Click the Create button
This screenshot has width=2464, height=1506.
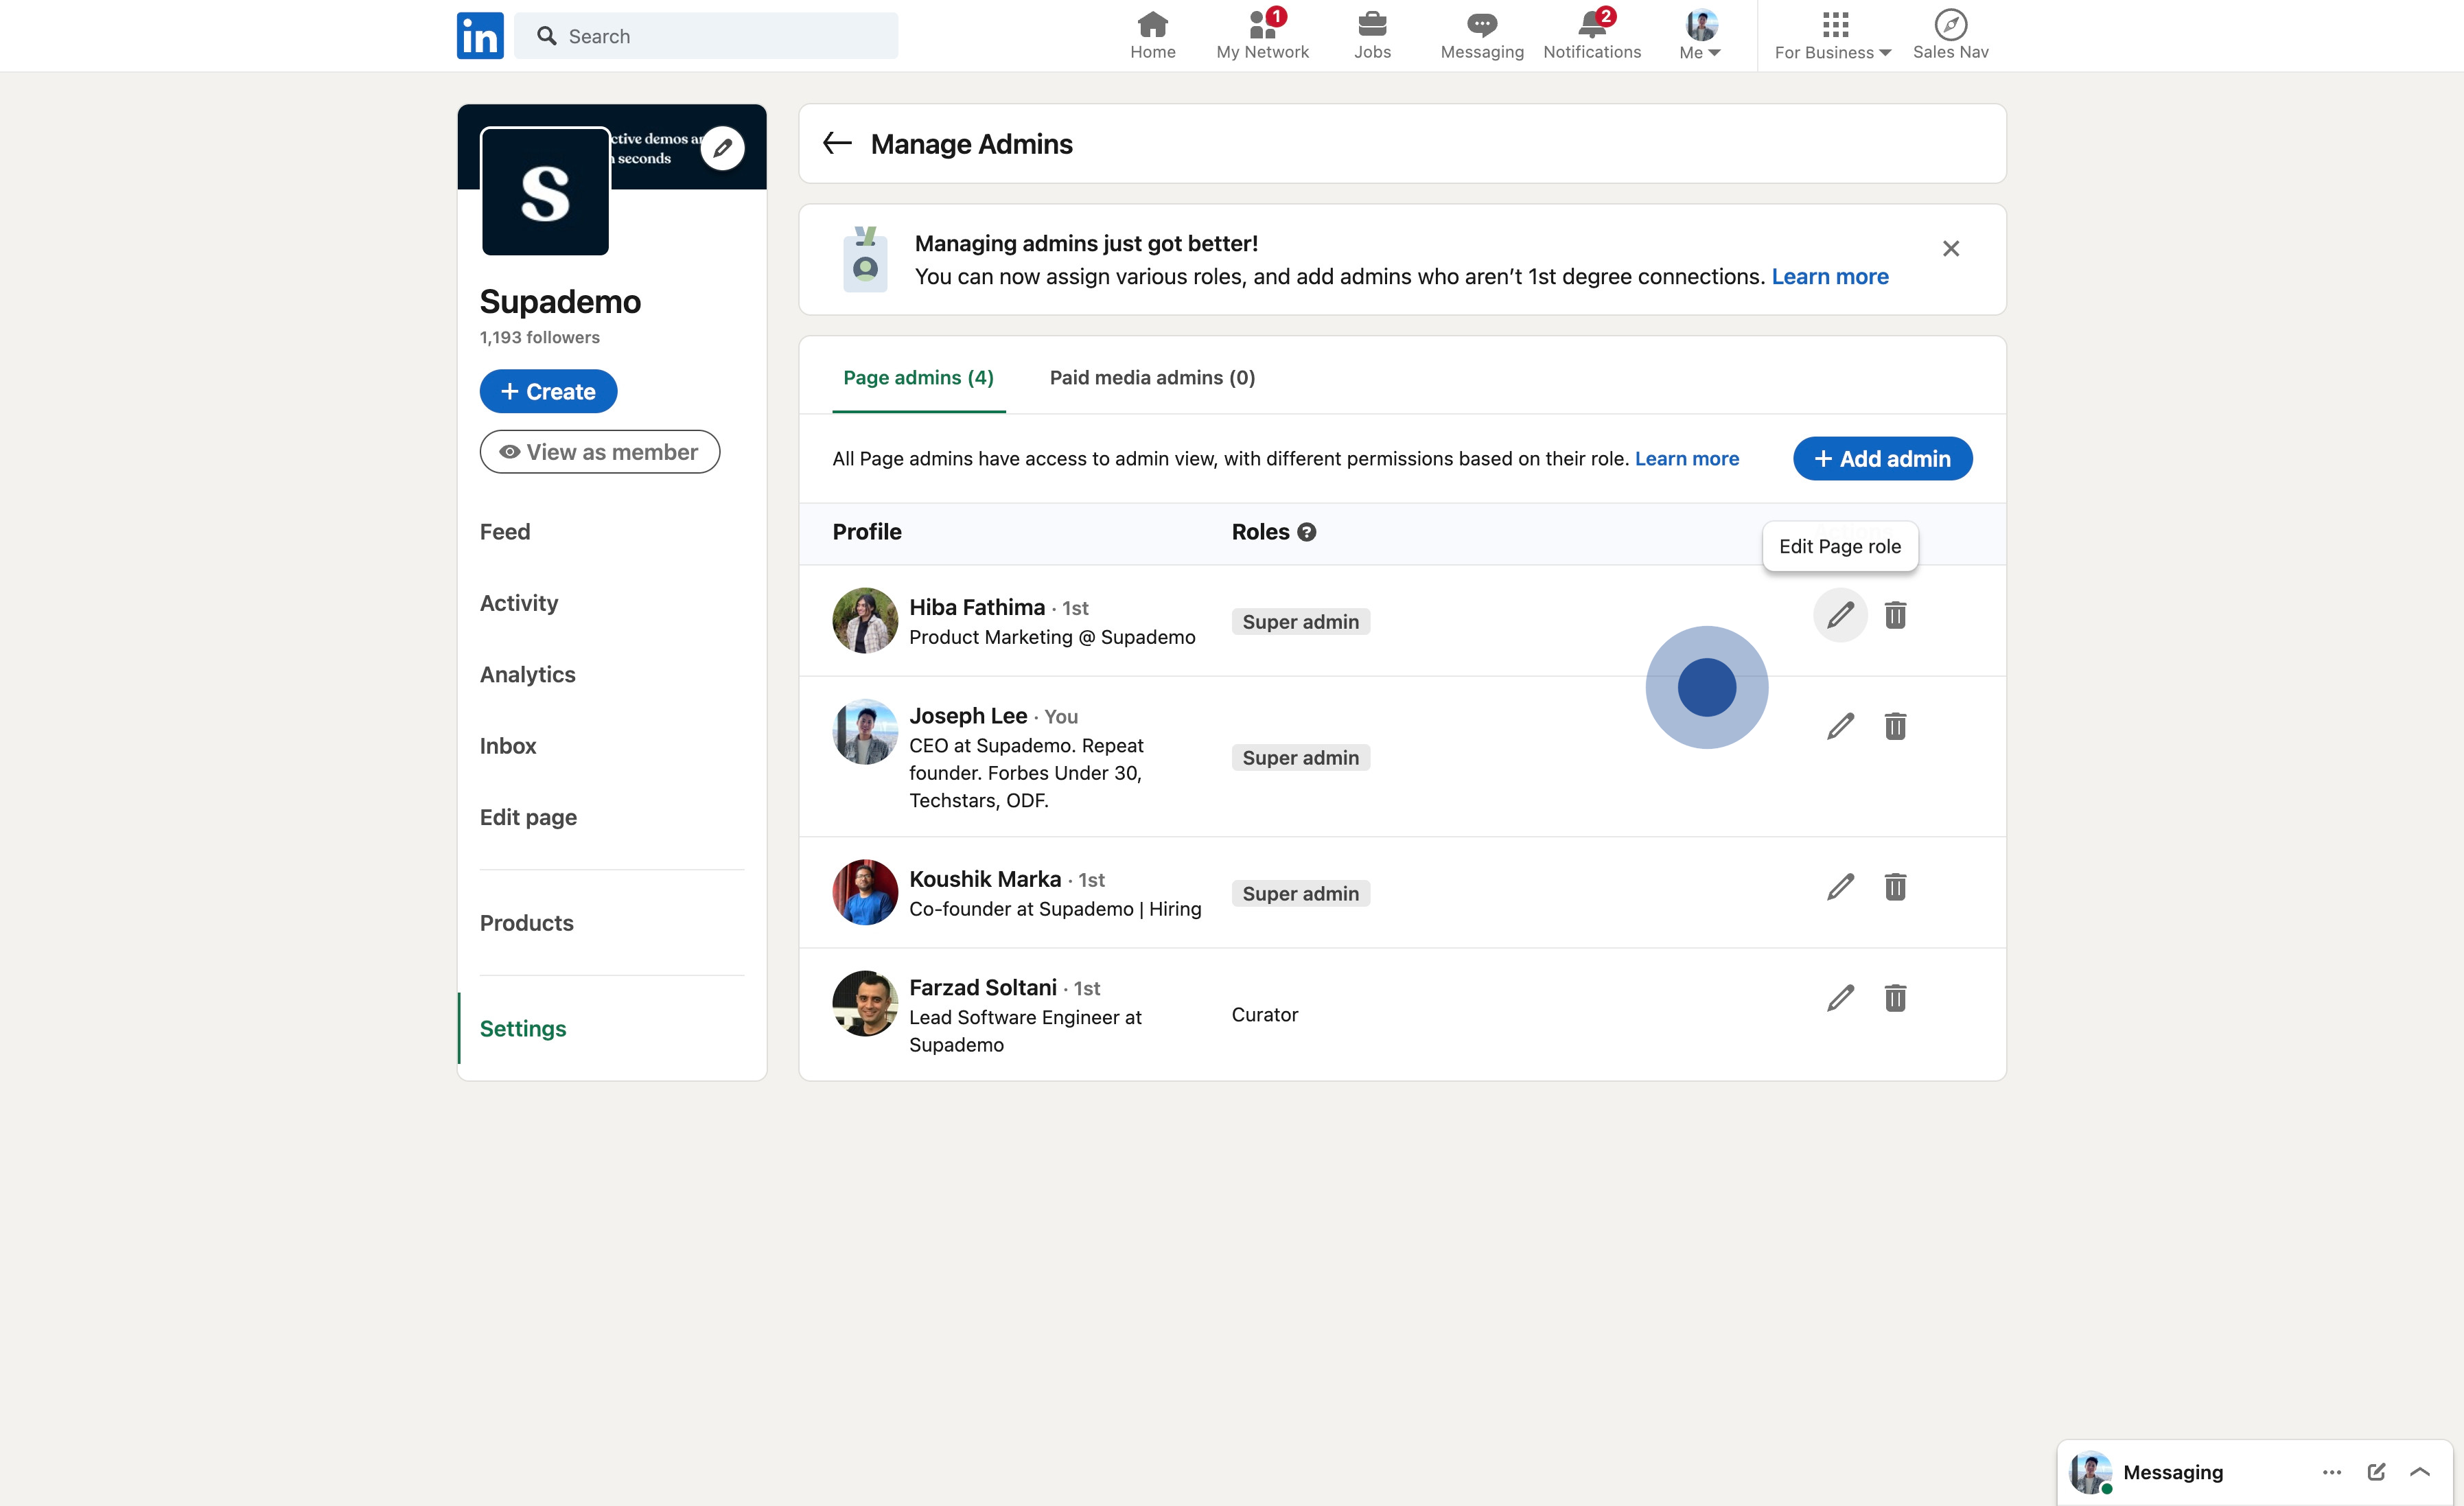(x=548, y=391)
